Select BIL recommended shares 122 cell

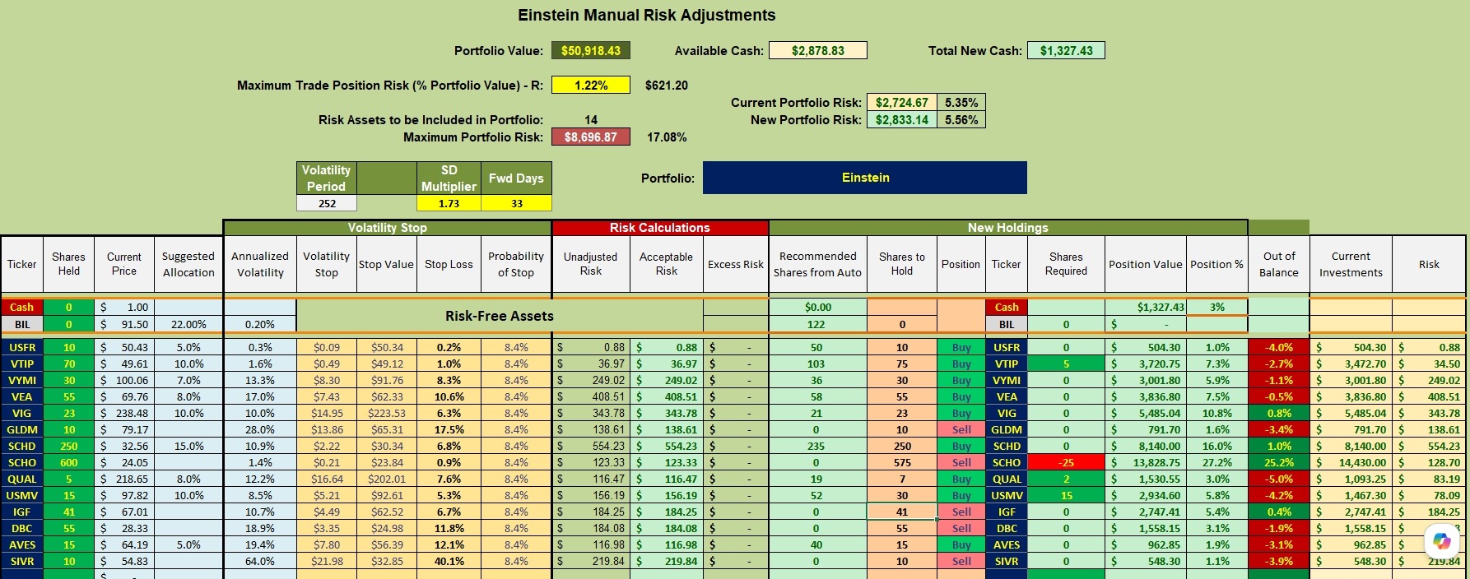tap(817, 324)
